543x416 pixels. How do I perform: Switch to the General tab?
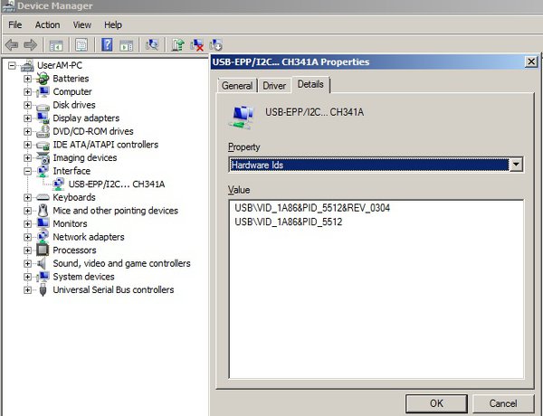[x=237, y=86]
